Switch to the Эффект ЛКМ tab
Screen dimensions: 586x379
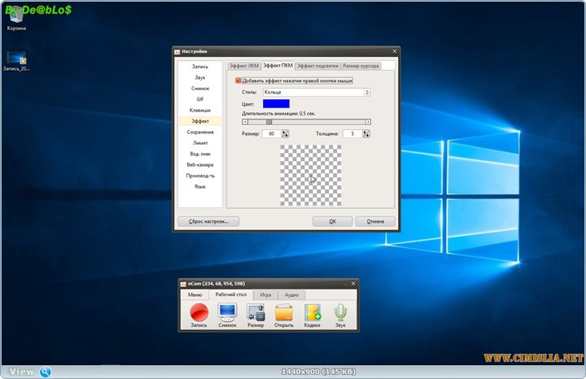pos(243,65)
